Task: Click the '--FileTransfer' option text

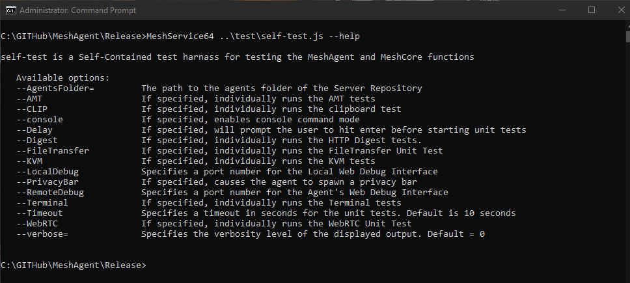Action: point(52,151)
